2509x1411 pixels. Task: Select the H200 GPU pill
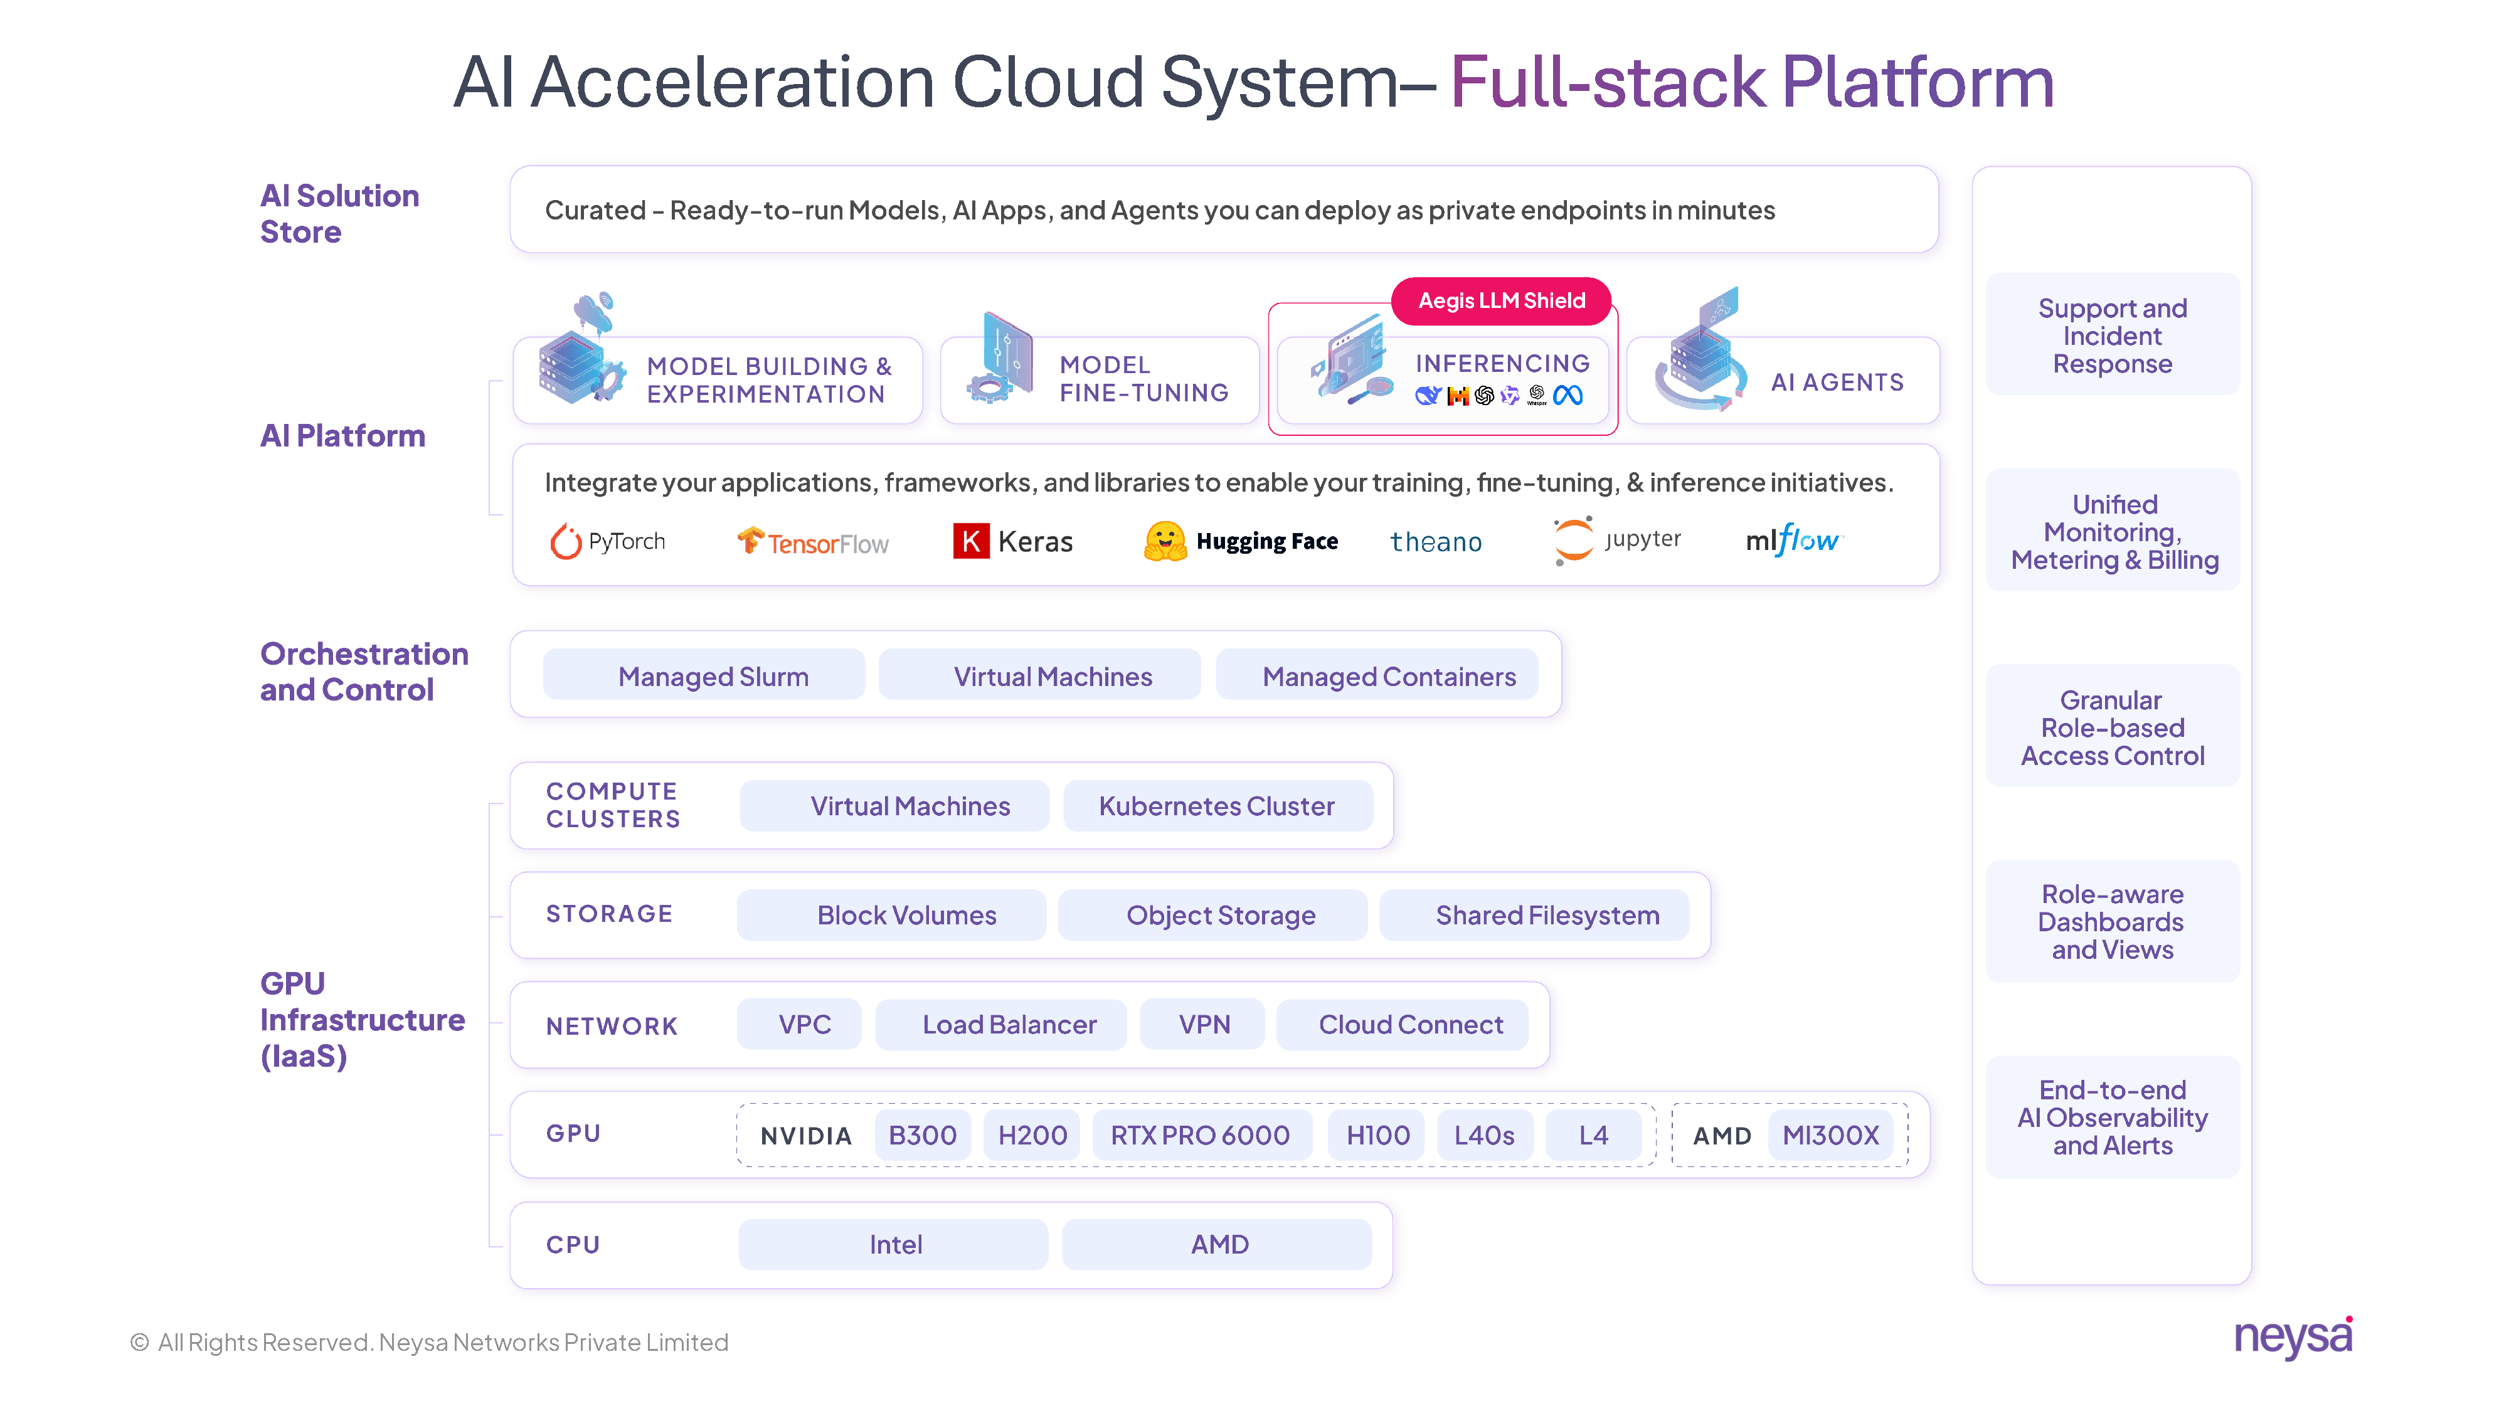pyautogui.click(x=1032, y=1136)
